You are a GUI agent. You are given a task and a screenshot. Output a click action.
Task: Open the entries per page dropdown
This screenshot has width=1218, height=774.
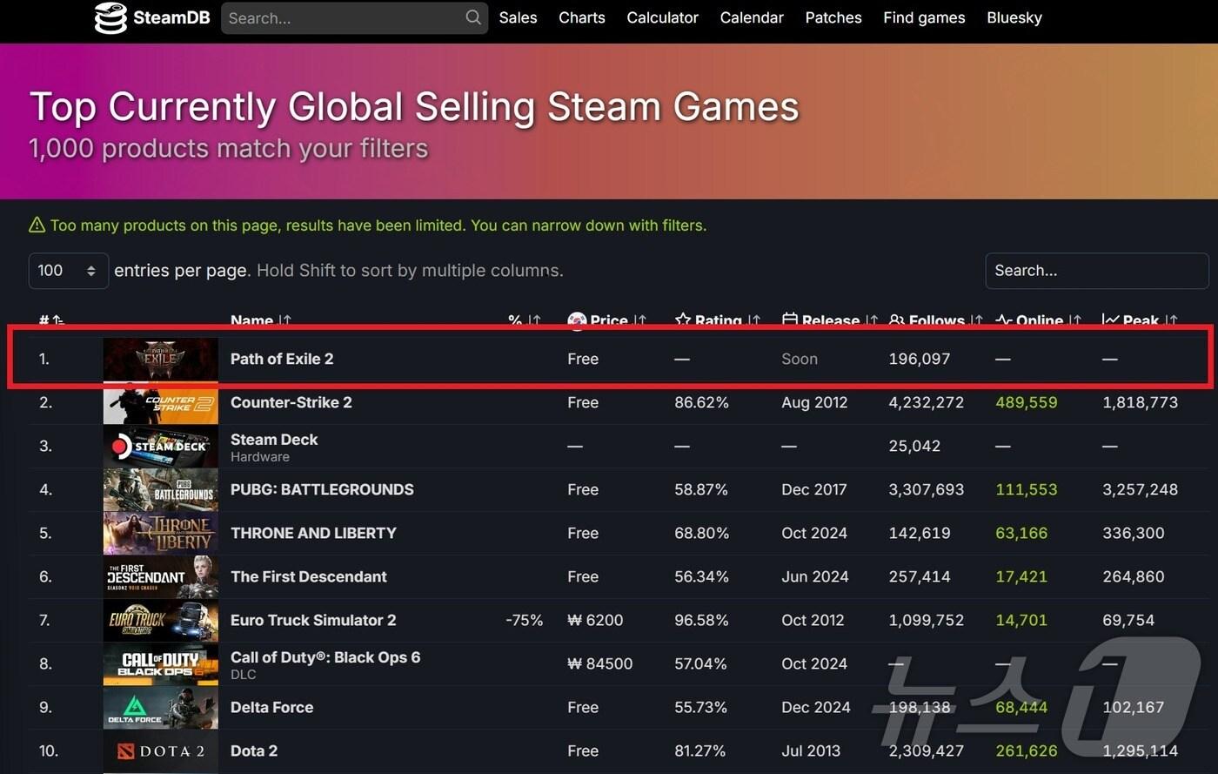click(x=68, y=271)
